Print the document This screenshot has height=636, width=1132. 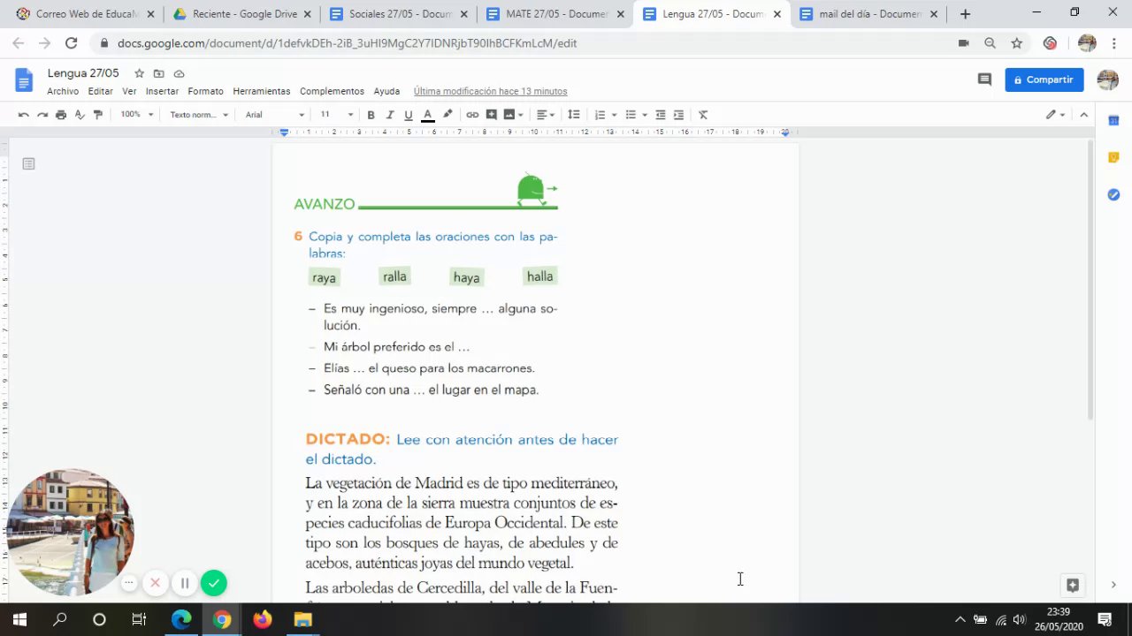61,115
